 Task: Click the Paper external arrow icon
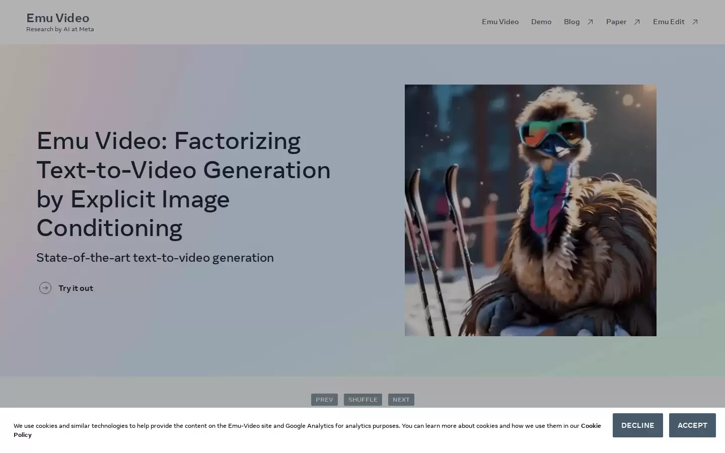point(637,22)
